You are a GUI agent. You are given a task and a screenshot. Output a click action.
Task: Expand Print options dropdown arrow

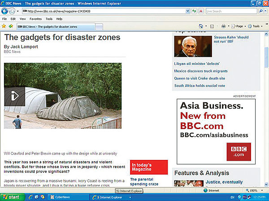pyautogui.click(x=229, y=26)
